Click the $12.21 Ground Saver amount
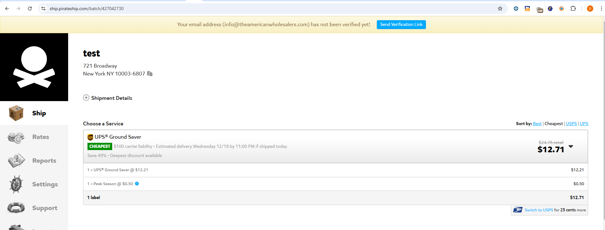Screen dimensions: 605x230 coord(577,170)
